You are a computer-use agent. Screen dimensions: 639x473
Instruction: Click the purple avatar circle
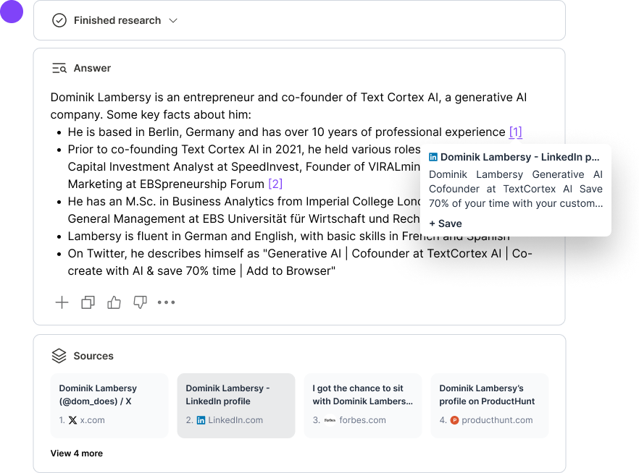click(12, 11)
